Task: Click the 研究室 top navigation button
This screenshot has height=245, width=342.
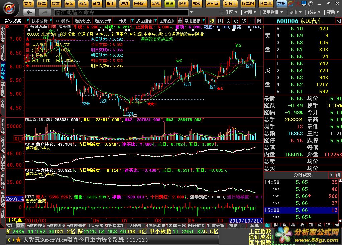Action: [x=212, y=3]
